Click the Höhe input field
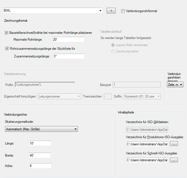The image size is (187, 178). click(40, 166)
